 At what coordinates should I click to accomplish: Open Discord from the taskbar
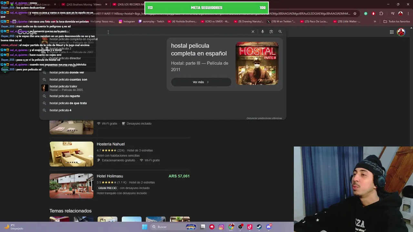click(269, 227)
